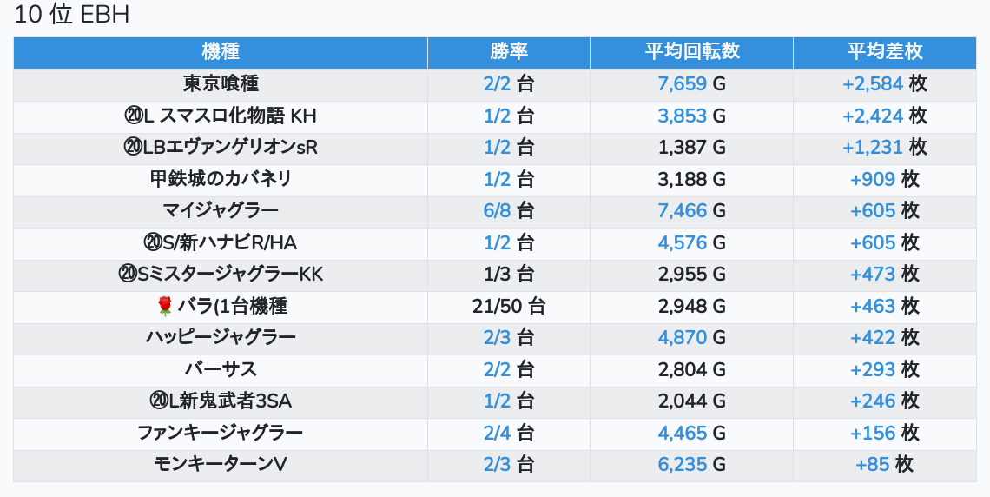Click the +85 difference value

pyautogui.click(x=872, y=464)
